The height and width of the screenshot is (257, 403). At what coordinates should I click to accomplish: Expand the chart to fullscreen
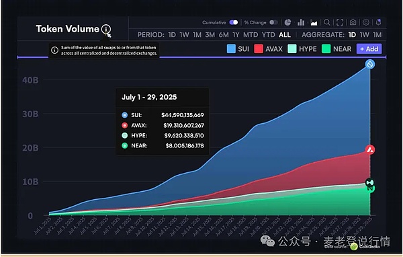340,23
